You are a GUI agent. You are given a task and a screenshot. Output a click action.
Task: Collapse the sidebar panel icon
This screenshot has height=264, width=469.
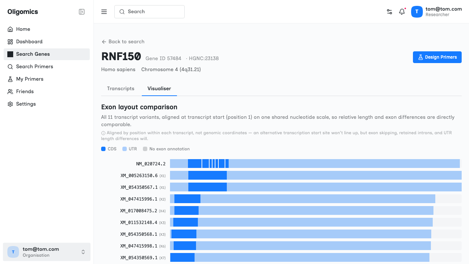point(82,12)
